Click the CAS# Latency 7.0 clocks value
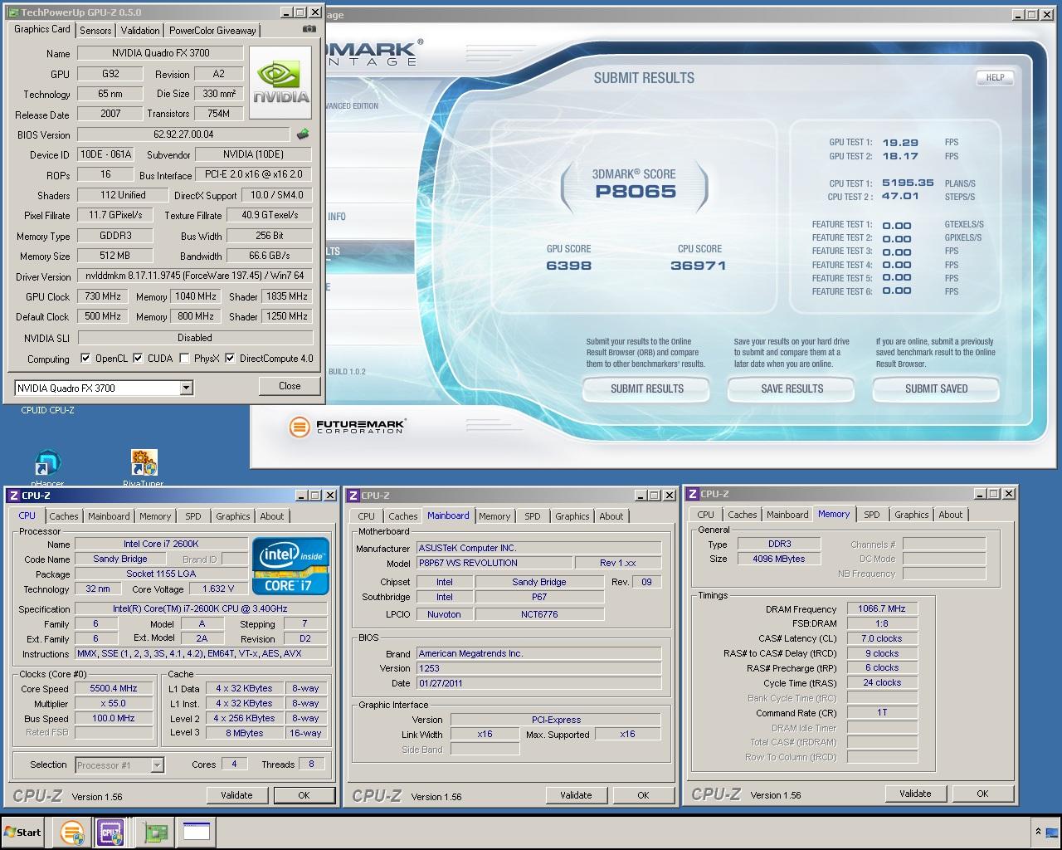Screen dimensions: 1062x850 pos(882,638)
